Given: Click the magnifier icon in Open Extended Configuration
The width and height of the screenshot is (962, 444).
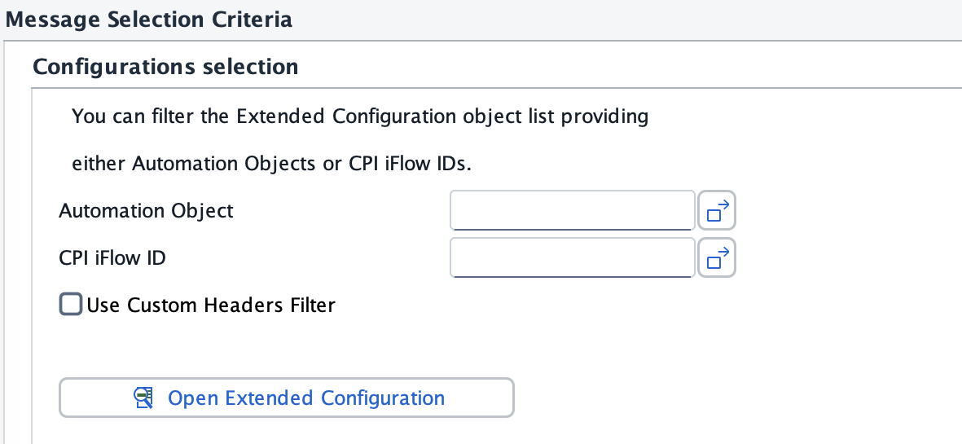Looking at the screenshot, I should (145, 398).
